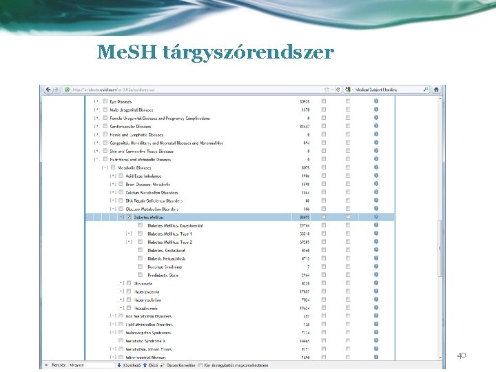Image resolution: width=496 pixels, height=372 pixels.
Task: Open scope note icon for Cardiovascular Diseases
Action: (x=376, y=125)
